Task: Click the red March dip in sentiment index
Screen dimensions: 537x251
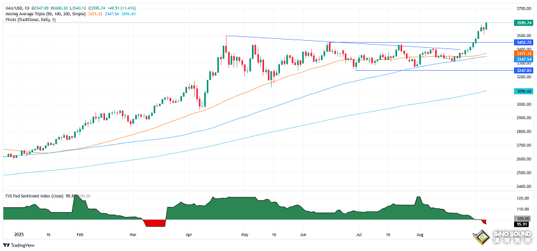Action: [x=155, y=222]
